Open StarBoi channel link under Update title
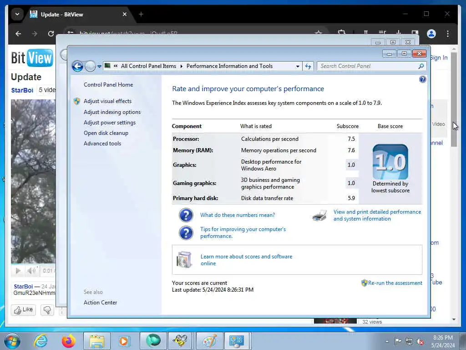The image size is (466, 350). pyautogui.click(x=22, y=90)
